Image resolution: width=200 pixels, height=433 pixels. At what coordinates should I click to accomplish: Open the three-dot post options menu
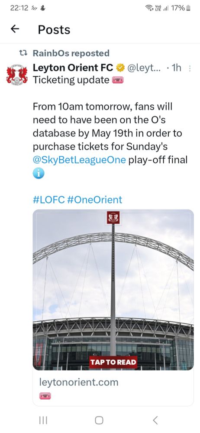(190, 68)
